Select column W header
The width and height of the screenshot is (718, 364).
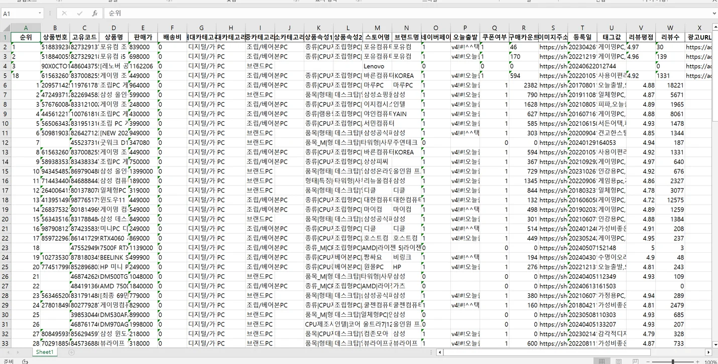click(670, 28)
